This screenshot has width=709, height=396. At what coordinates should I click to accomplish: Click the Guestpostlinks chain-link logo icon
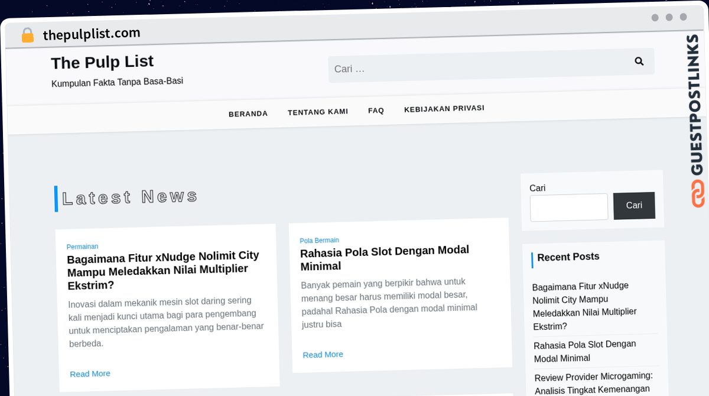pyautogui.click(x=698, y=193)
